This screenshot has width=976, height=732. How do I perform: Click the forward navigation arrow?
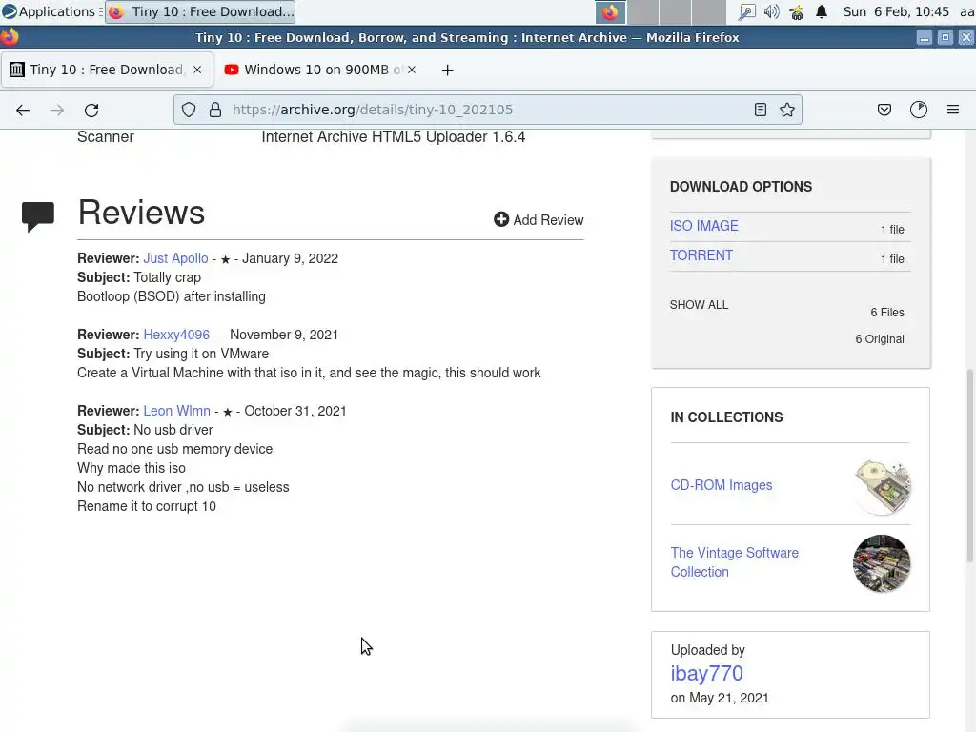[x=57, y=111]
